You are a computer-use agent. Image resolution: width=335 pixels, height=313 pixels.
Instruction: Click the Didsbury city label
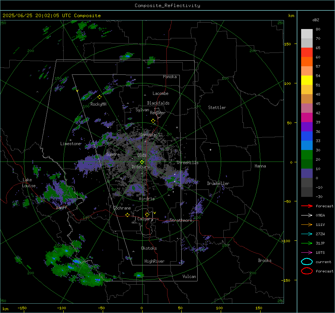coord(140,167)
